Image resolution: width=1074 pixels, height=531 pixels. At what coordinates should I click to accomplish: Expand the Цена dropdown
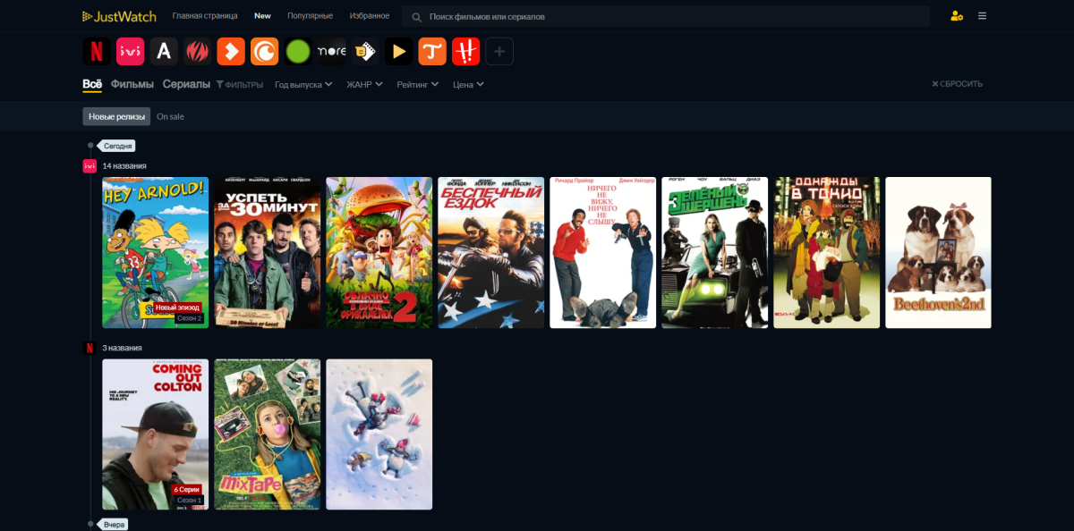click(468, 85)
